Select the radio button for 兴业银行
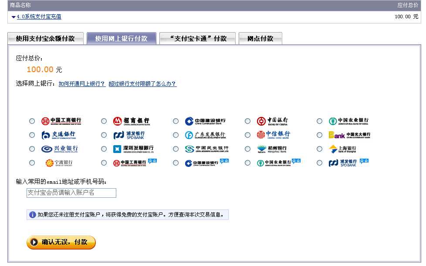 point(32,149)
